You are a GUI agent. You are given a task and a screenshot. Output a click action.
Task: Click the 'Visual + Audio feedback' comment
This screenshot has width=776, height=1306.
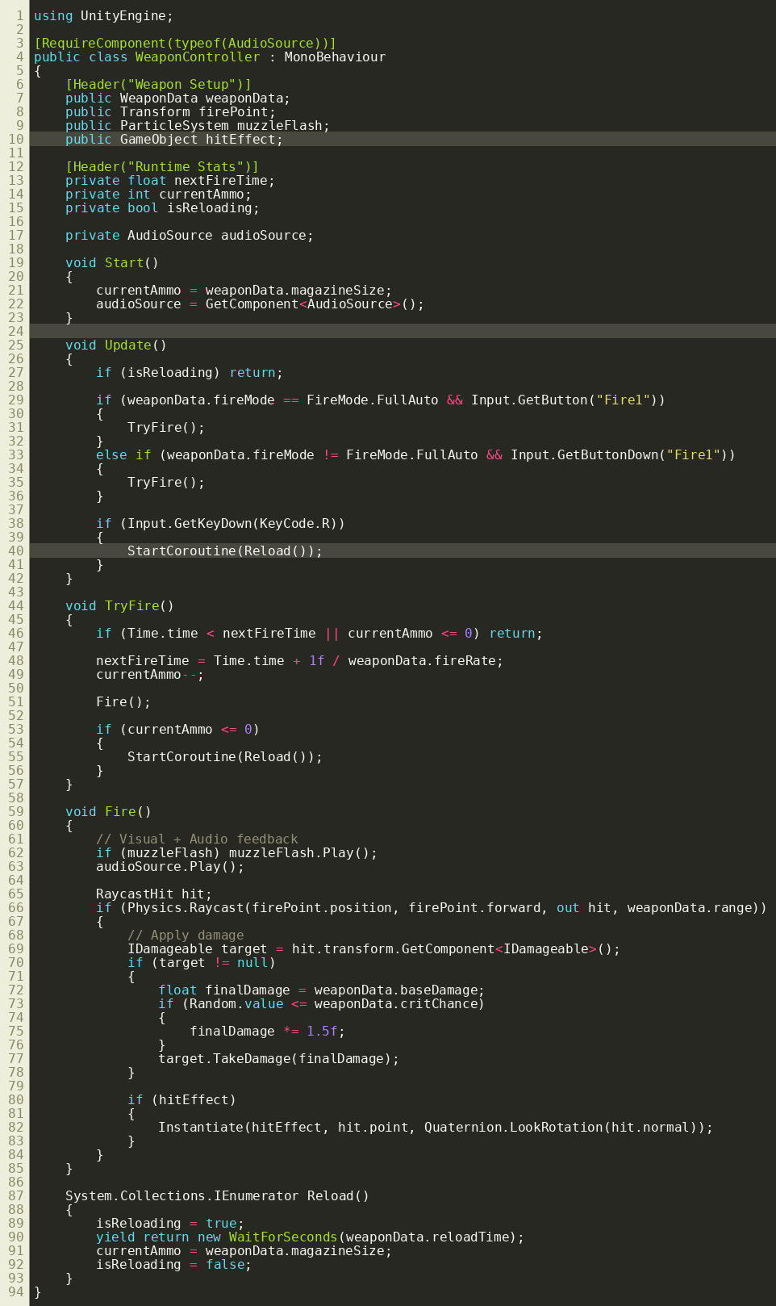[197, 839]
